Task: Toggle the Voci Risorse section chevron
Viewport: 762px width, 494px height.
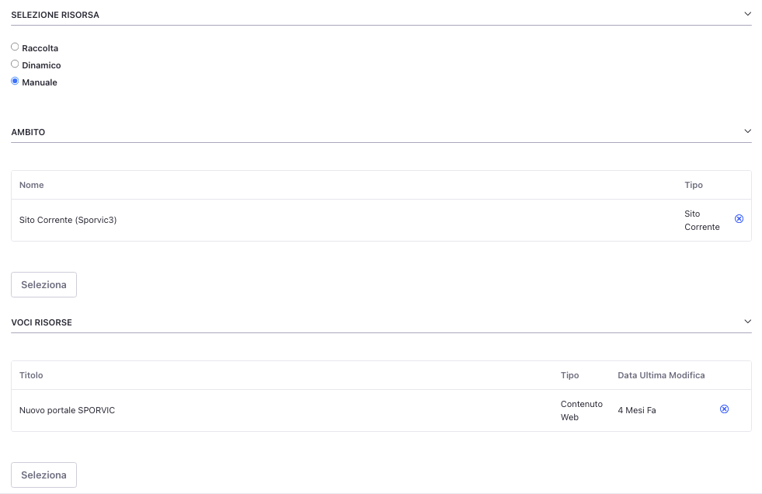Action: pyautogui.click(x=747, y=322)
